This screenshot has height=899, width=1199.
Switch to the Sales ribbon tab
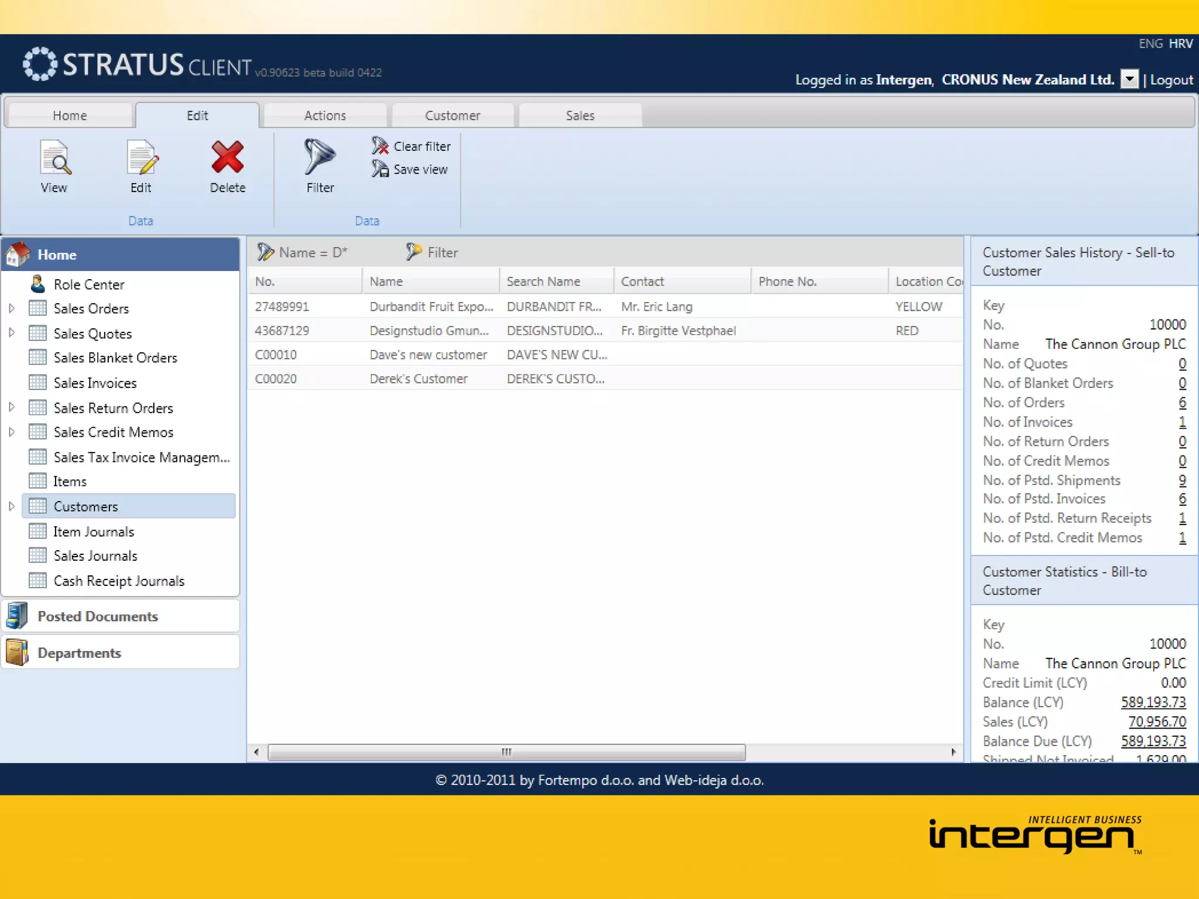(580, 115)
